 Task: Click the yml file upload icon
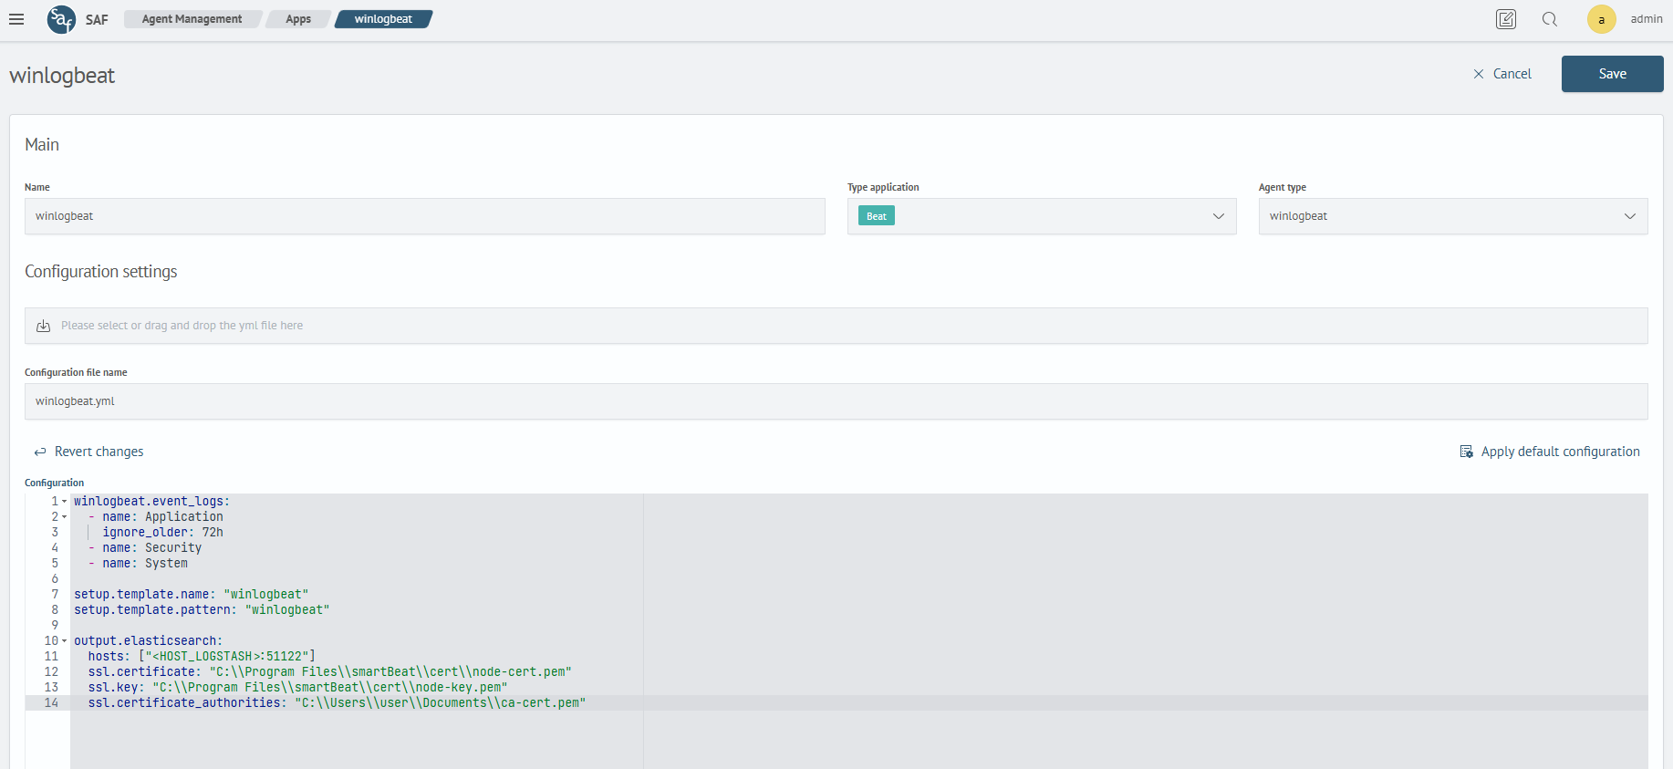coord(43,326)
